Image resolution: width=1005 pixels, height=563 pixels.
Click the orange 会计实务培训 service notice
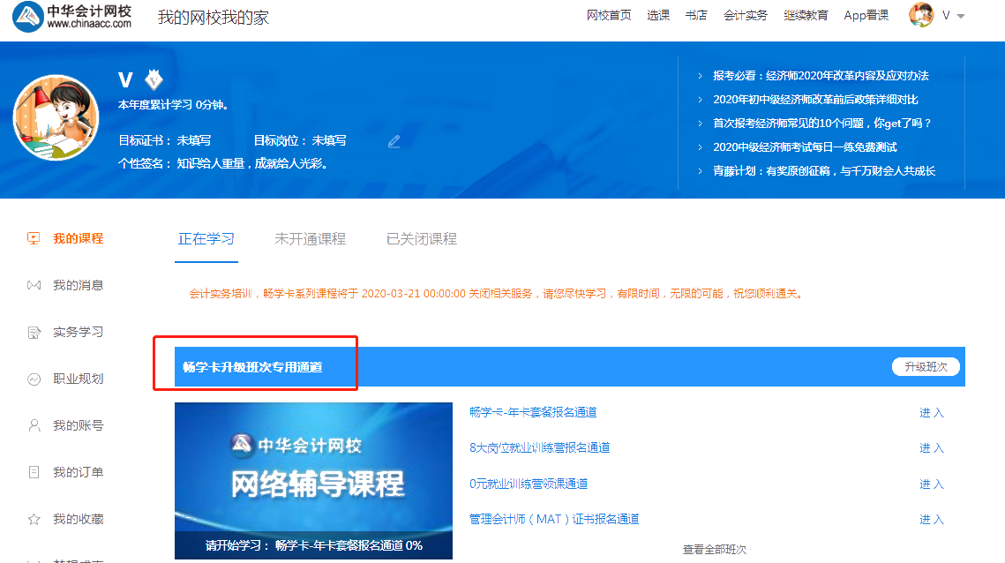tap(496, 294)
